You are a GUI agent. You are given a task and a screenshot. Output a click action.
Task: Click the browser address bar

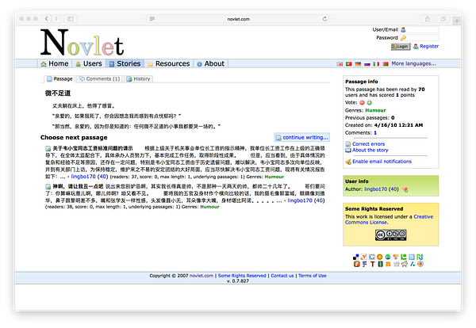pyautogui.click(x=238, y=19)
